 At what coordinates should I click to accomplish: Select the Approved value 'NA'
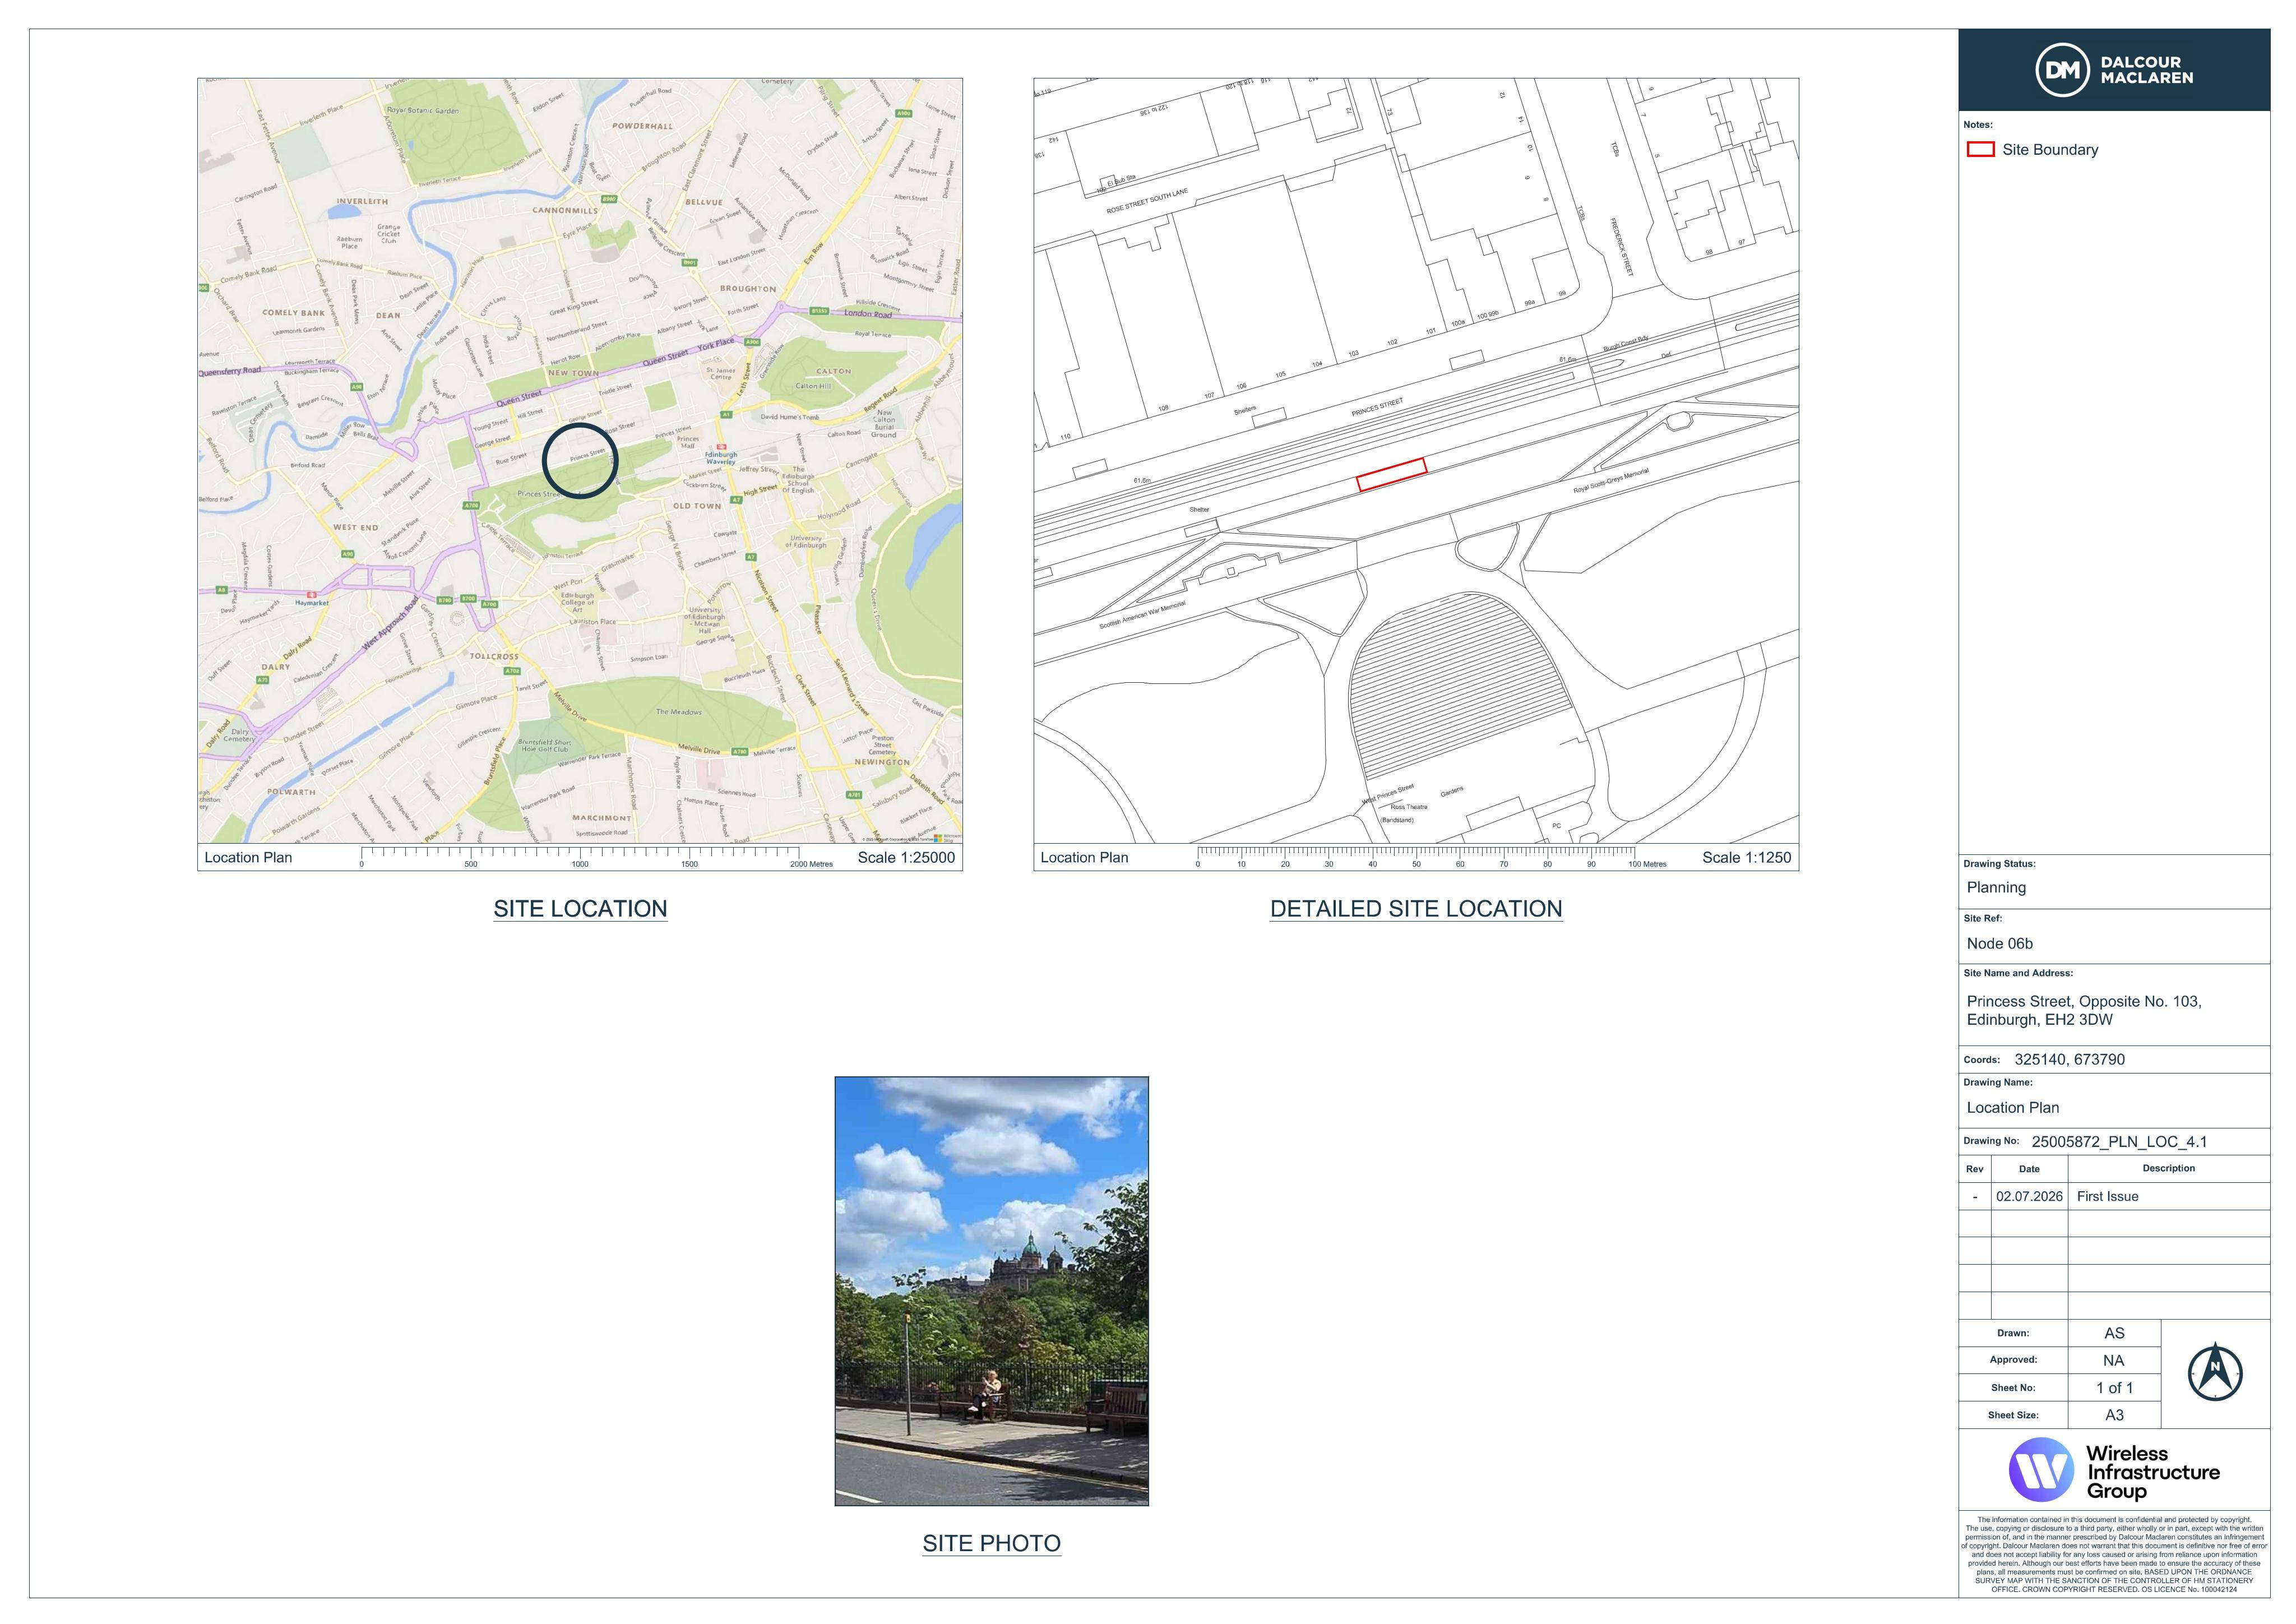[2113, 1361]
